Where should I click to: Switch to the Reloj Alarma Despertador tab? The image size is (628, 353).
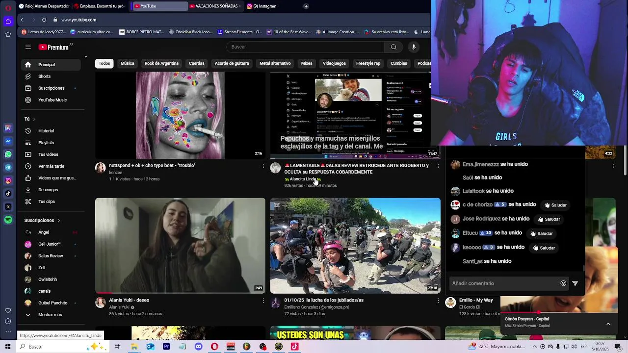(x=43, y=6)
